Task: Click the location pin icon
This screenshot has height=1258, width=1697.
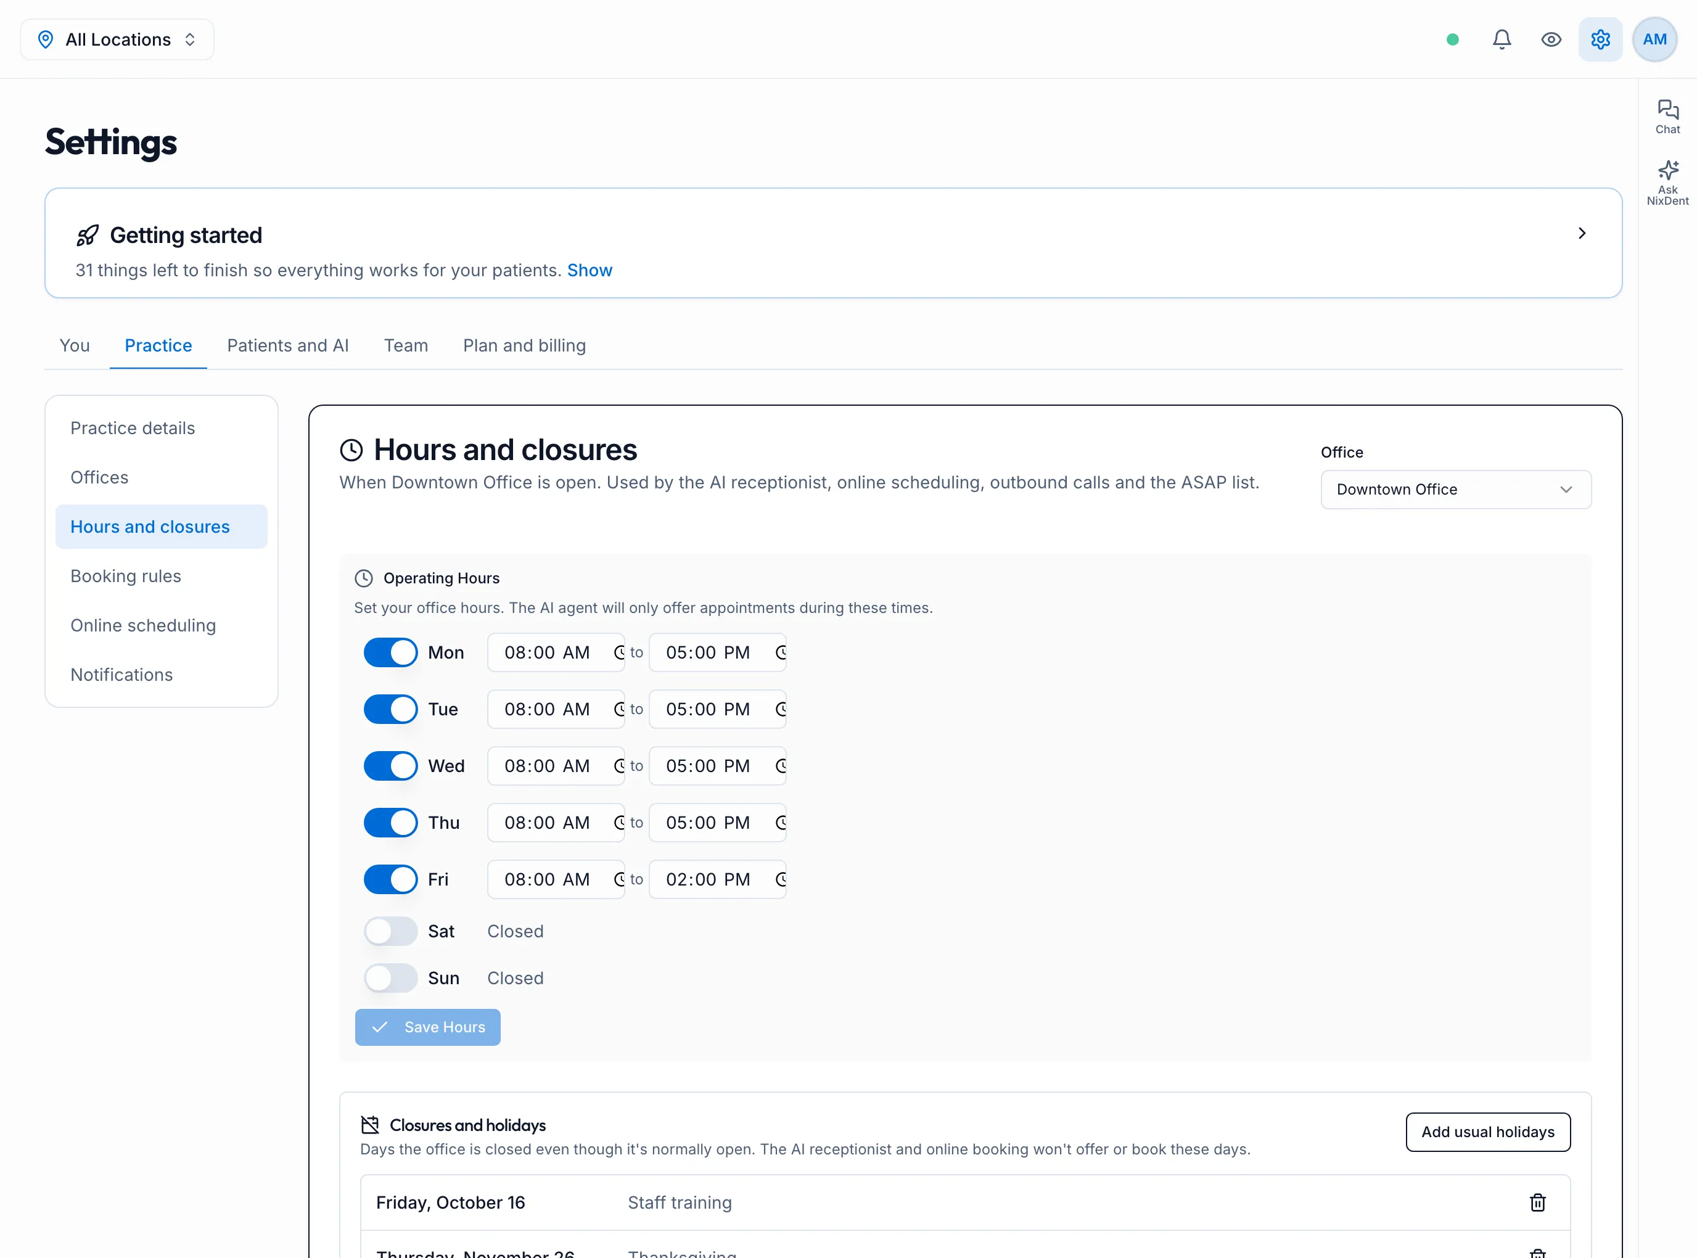Action: coord(46,39)
